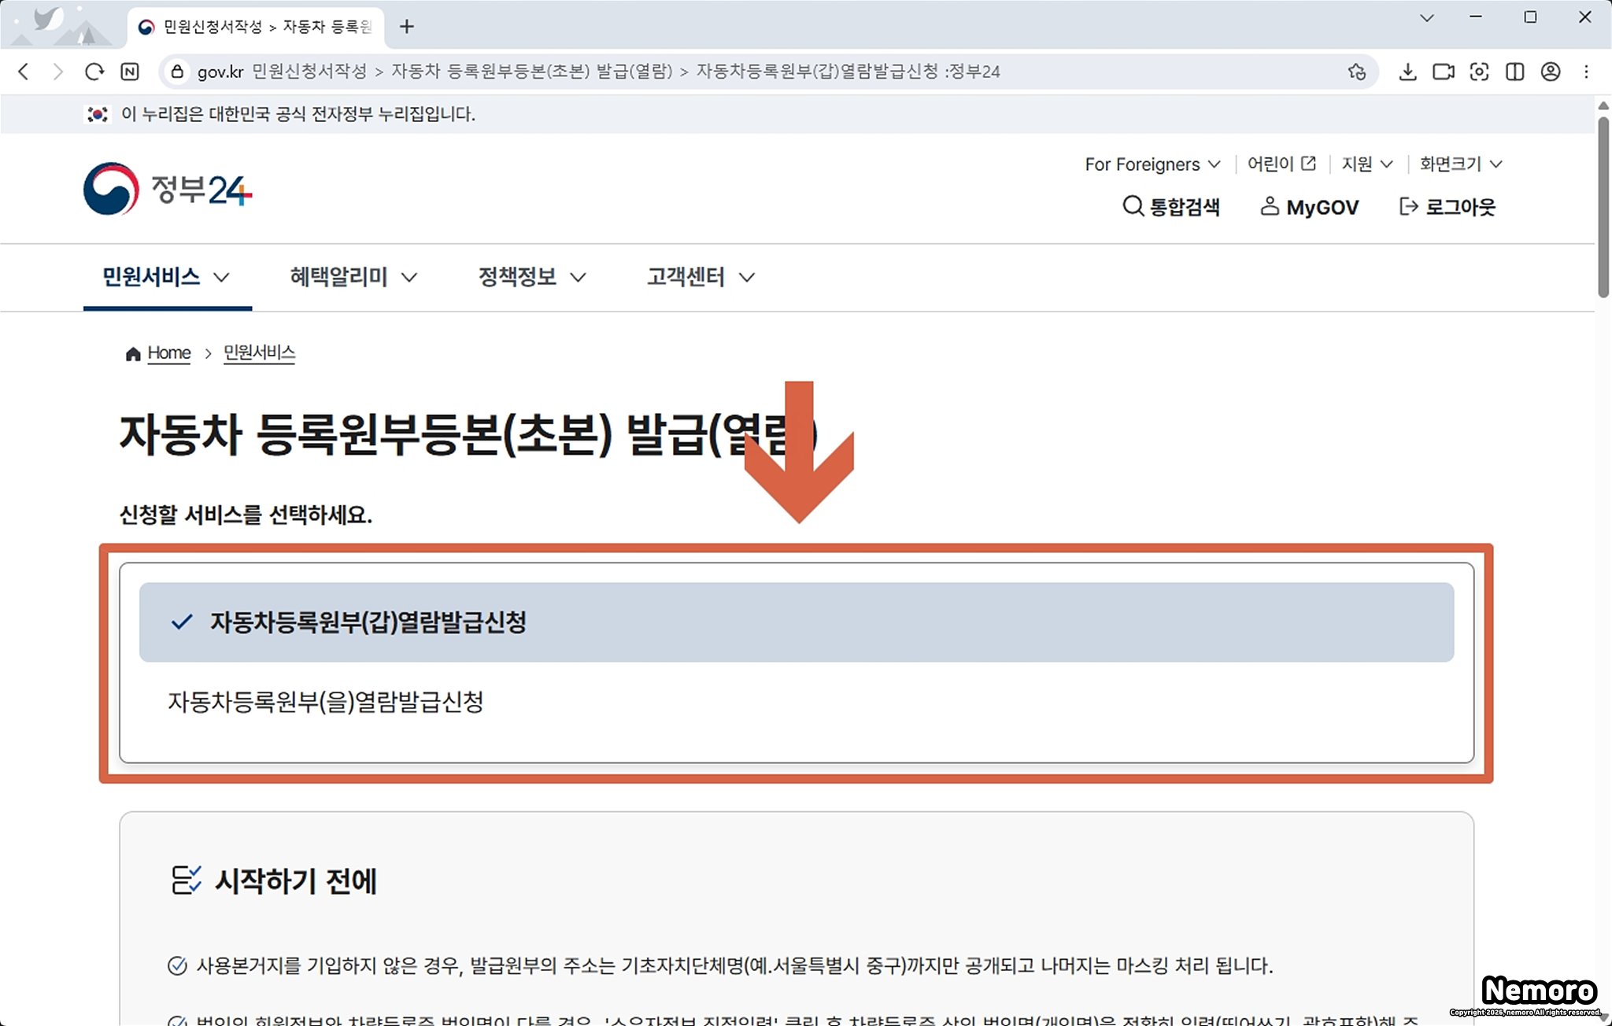Expand the For Foreigners dropdown
This screenshot has height=1026, width=1612.
pos(1152,164)
